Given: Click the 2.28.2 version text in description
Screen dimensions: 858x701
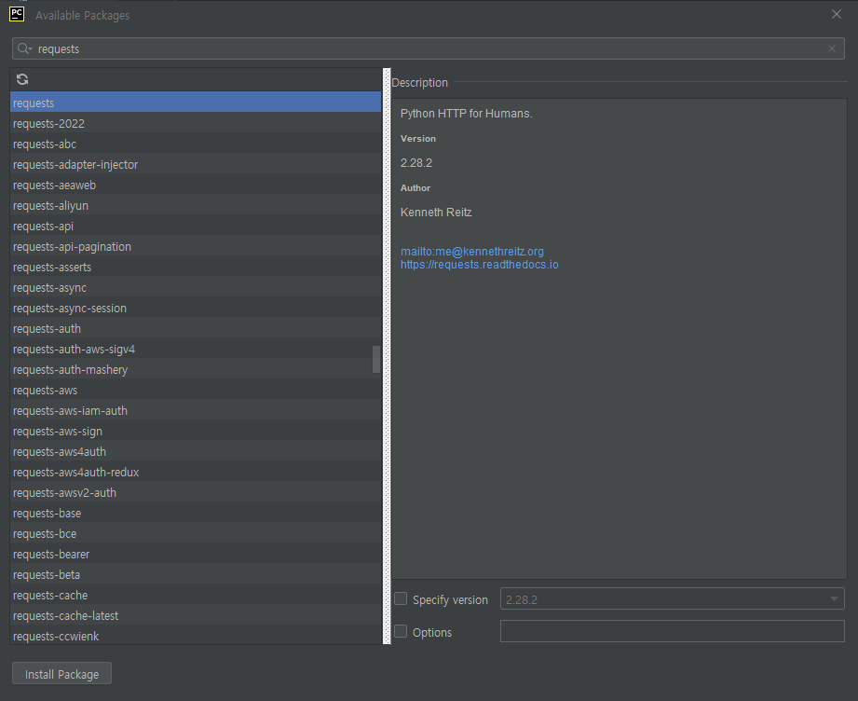Looking at the screenshot, I should [x=416, y=162].
